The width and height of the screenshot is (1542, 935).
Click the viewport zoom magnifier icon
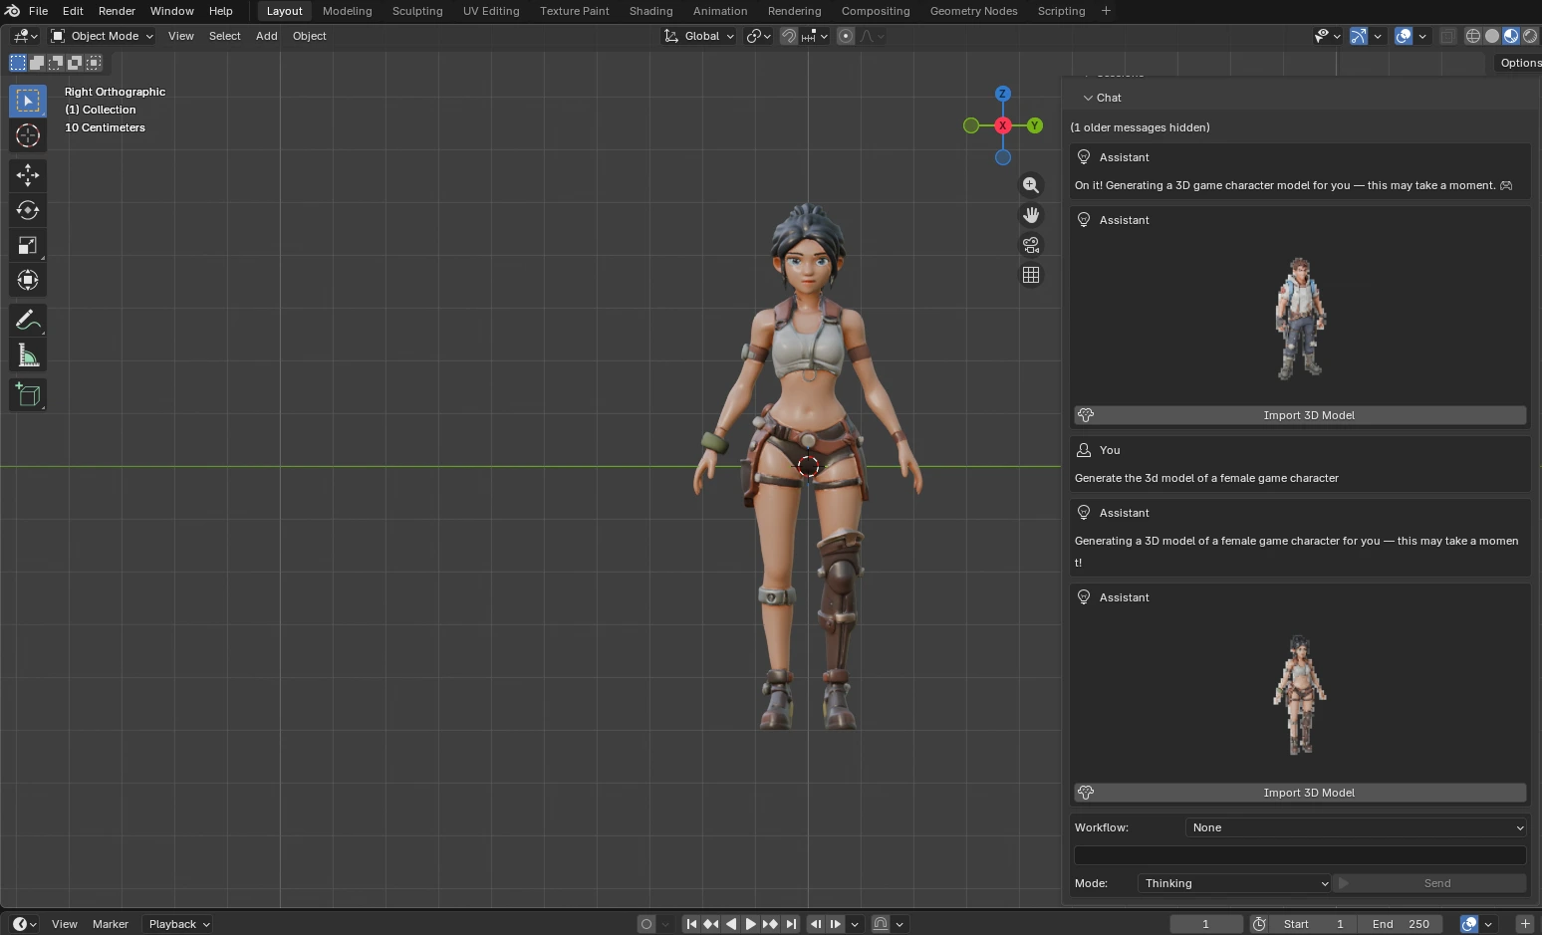click(1031, 185)
